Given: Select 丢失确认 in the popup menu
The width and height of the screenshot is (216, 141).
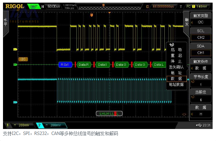Looking at the screenshot, I should click(x=176, y=67).
